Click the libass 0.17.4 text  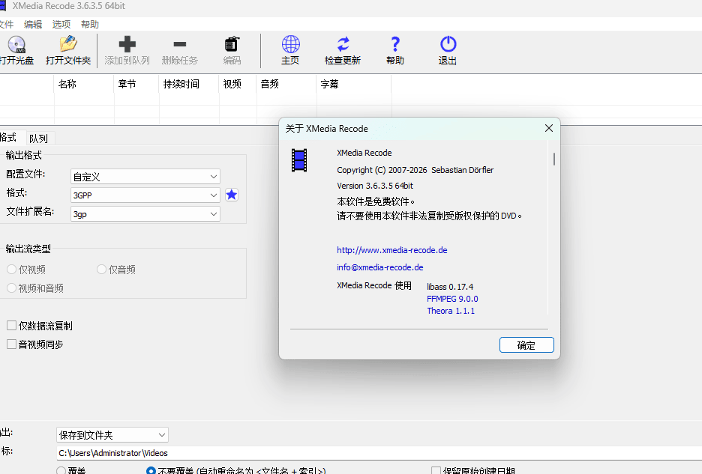pyautogui.click(x=450, y=287)
